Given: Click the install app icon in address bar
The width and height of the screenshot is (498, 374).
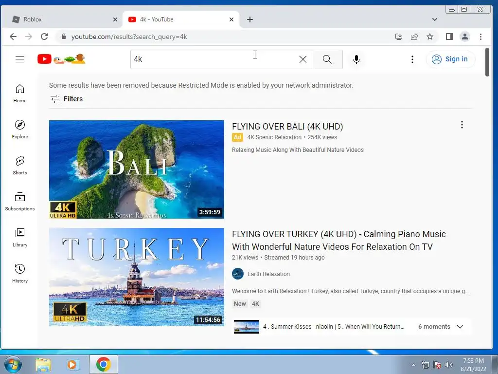Looking at the screenshot, I should coord(399,37).
